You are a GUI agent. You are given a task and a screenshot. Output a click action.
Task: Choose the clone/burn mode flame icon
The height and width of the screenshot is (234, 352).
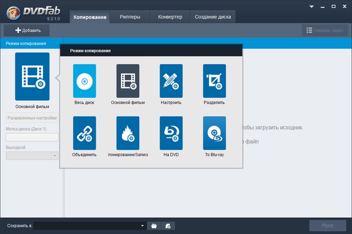coord(128,133)
